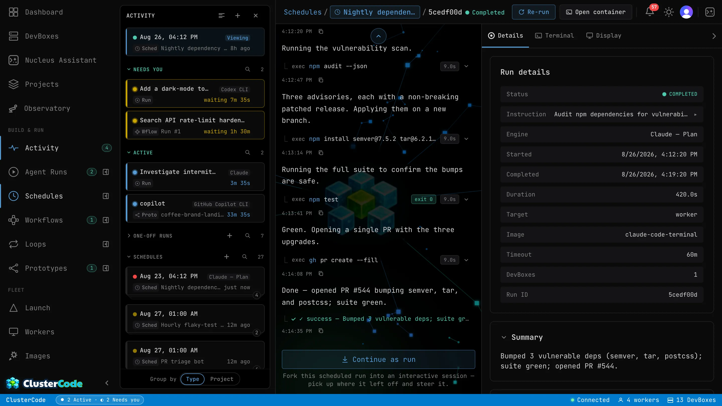Add a new one-off run
Screen dimensions: 722x406
coord(230,236)
